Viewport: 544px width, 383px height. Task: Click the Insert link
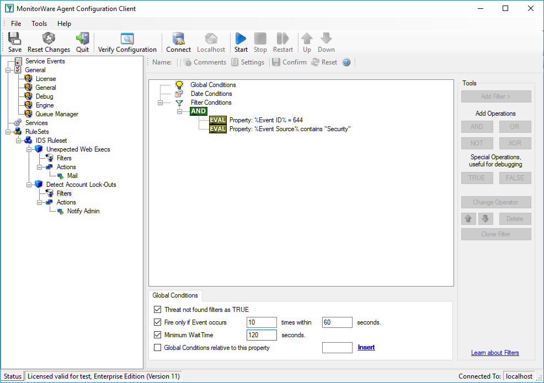(366, 347)
